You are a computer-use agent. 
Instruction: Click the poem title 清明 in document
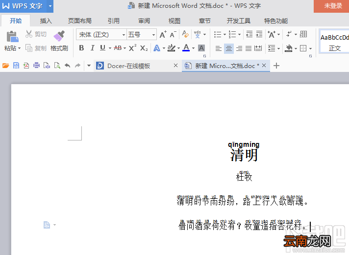pos(244,155)
